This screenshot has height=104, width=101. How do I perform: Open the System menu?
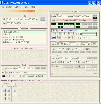(9, 7)
